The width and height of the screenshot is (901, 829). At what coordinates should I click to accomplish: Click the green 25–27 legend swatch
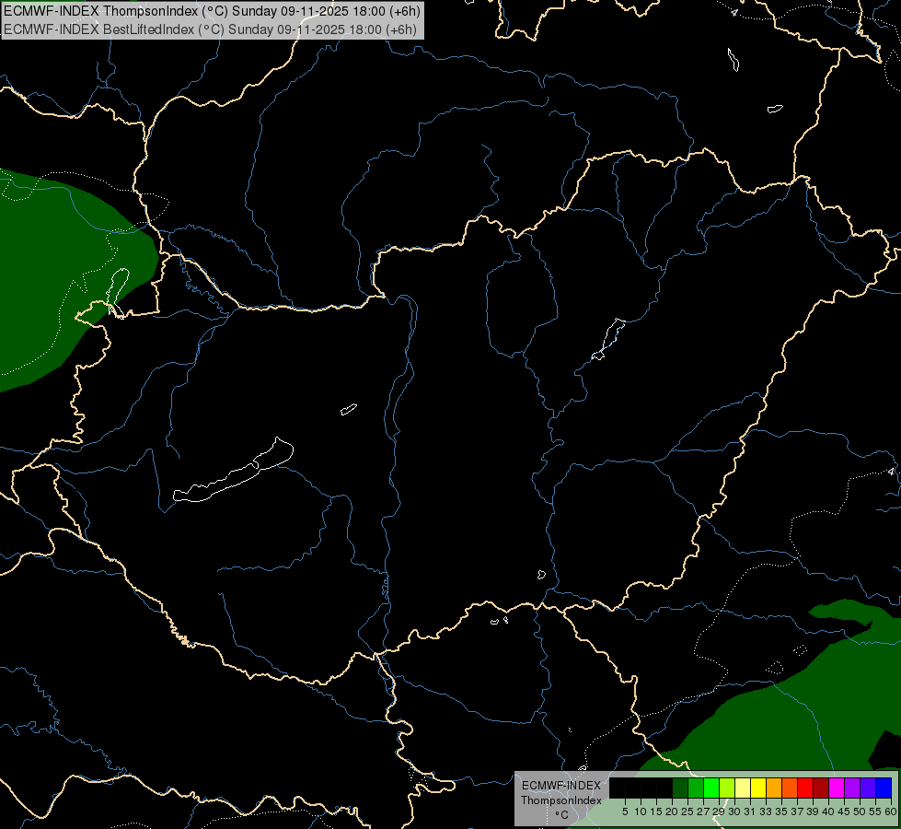[x=696, y=788]
